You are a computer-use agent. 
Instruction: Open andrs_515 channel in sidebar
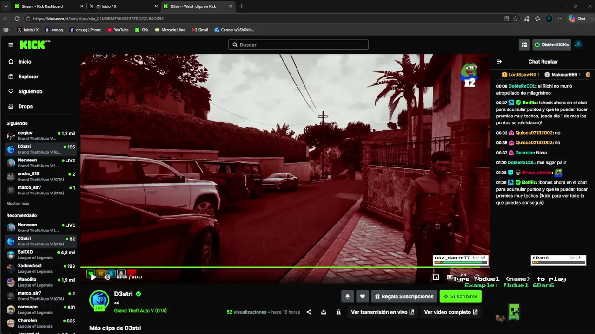click(x=40, y=176)
